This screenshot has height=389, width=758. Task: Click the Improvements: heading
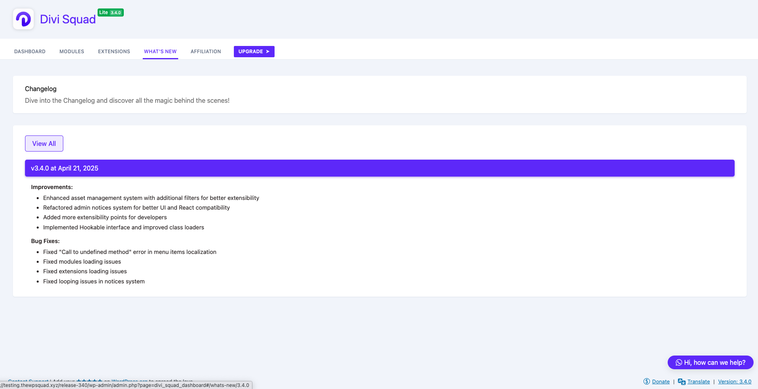click(x=52, y=187)
